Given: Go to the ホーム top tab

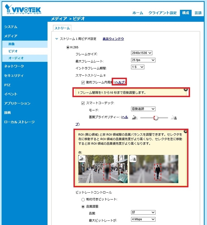Looking at the screenshot, I should click(x=138, y=13).
